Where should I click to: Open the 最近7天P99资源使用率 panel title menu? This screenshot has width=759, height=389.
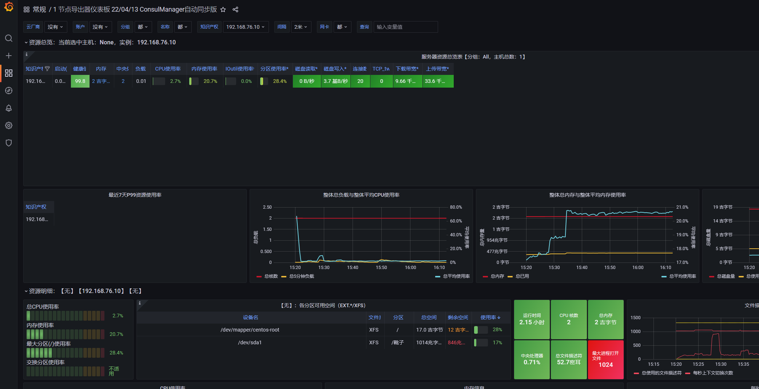(x=135, y=195)
